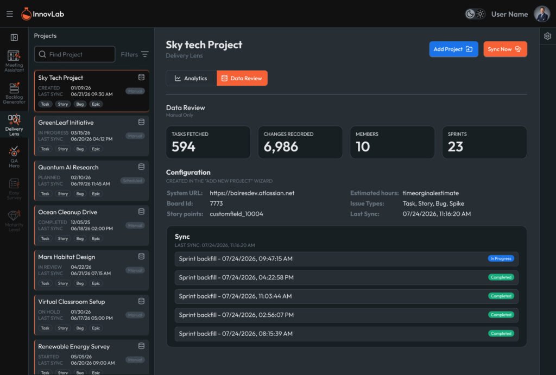Switch to the Data Review tab
The width and height of the screenshot is (556, 375).
[242, 78]
